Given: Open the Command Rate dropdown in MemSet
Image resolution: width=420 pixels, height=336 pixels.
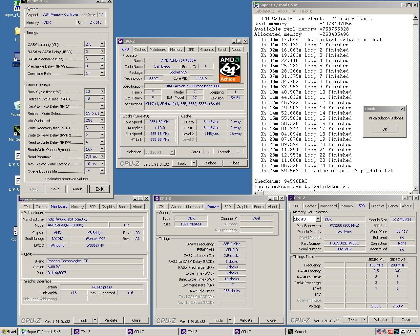Looking at the screenshot, I should tap(102, 73).
